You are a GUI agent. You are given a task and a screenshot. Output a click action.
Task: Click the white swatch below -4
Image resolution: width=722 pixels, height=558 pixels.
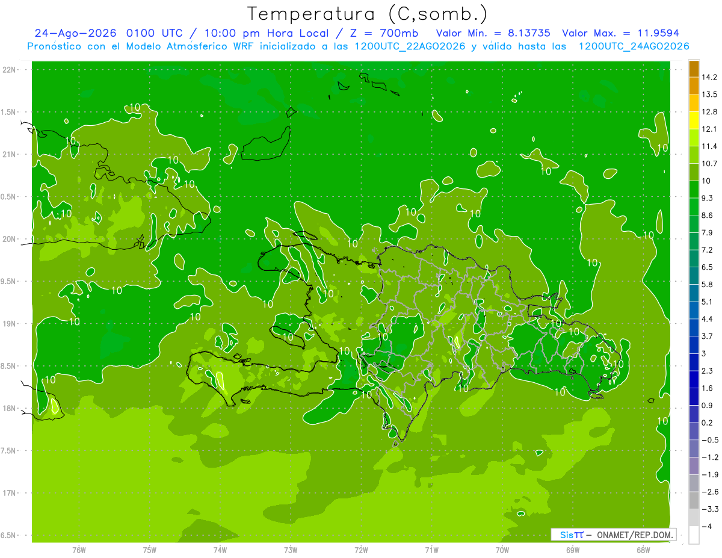pos(694,535)
